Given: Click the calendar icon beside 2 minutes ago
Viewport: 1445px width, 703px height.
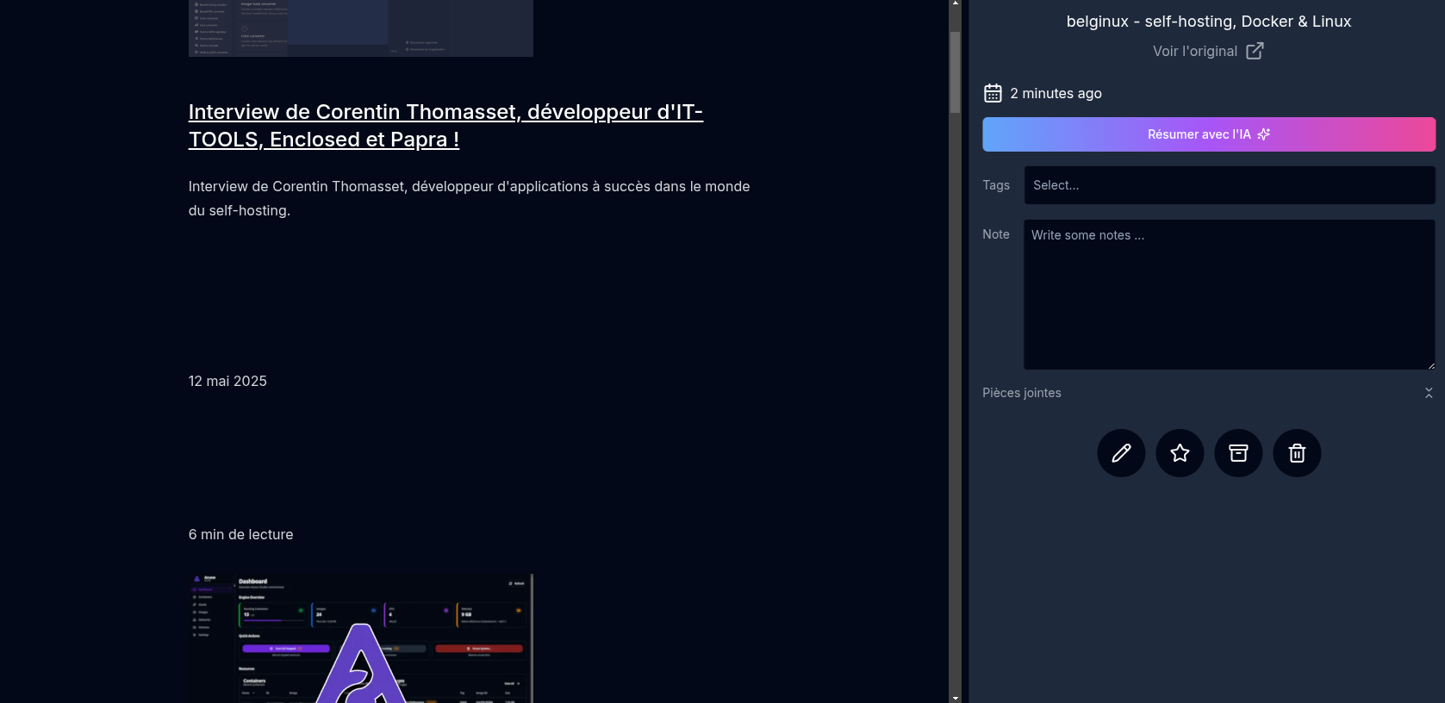Looking at the screenshot, I should pyautogui.click(x=993, y=93).
